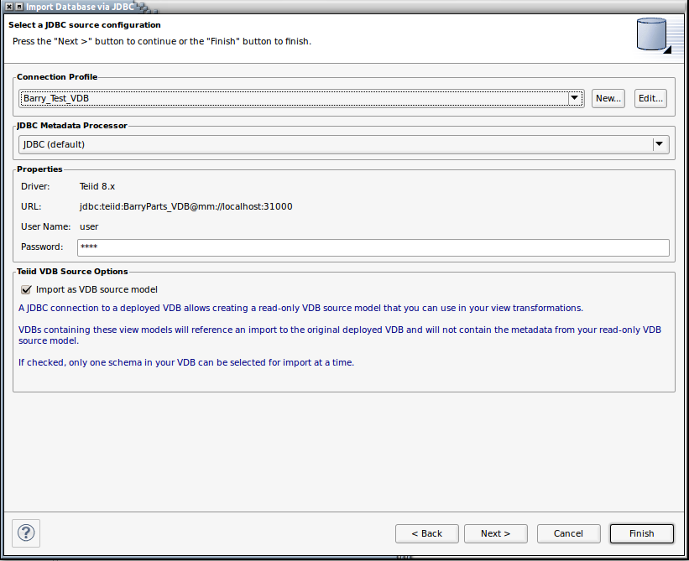The height and width of the screenshot is (561, 689).
Task: Cancel the JDBC import wizard
Action: click(568, 533)
